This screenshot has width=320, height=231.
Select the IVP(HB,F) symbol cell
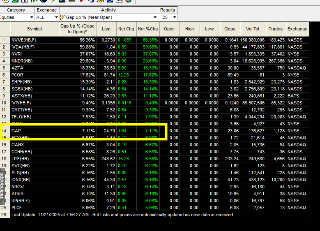tap(35, 103)
